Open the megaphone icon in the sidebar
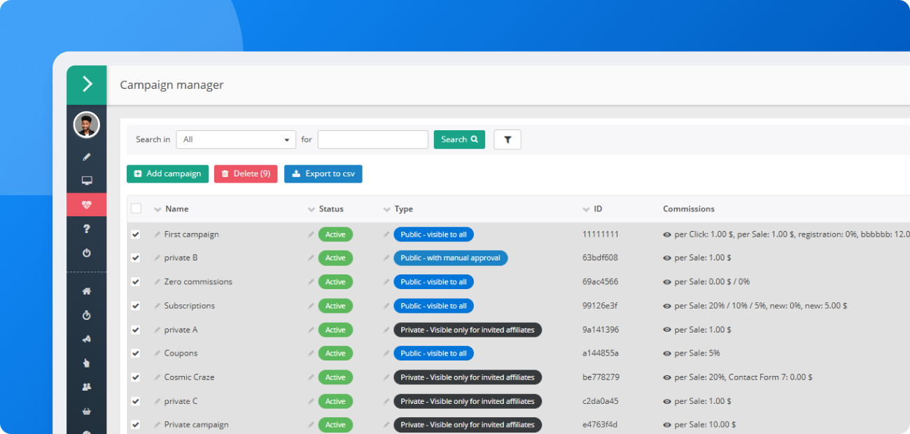The height and width of the screenshot is (434, 910). point(86,339)
